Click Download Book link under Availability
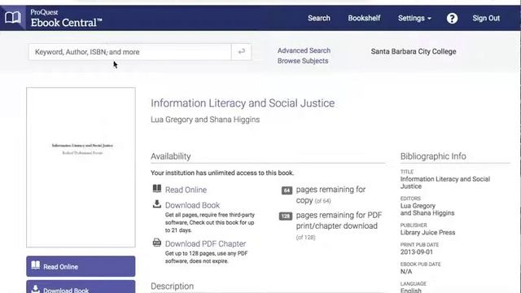521x293 pixels. click(192, 205)
